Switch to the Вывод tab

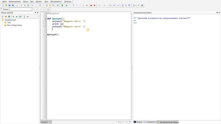(x=138, y=122)
